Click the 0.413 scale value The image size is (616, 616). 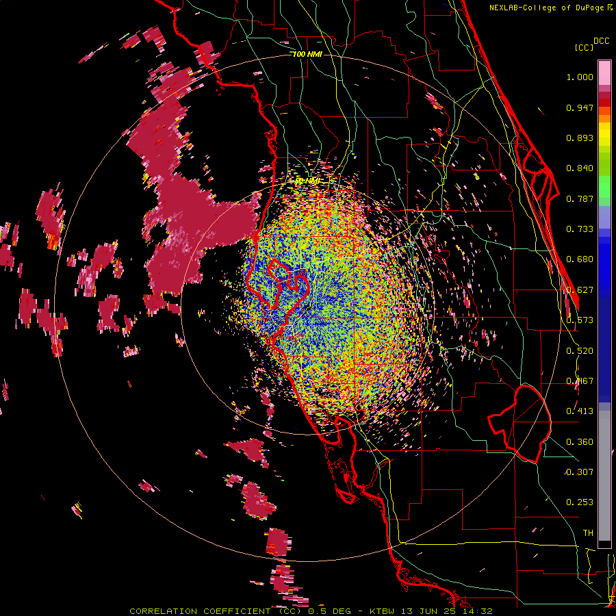coord(580,411)
